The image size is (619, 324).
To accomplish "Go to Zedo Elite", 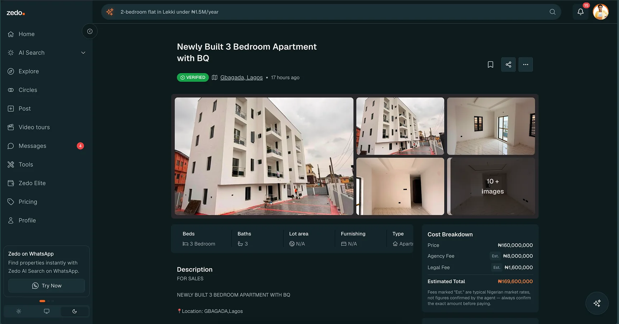I will 32,183.
